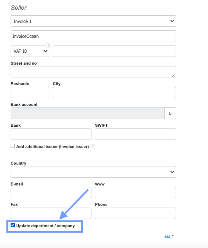208x248 pixels.
Task: Grab the resize handle of Street field
Action: (174, 75)
